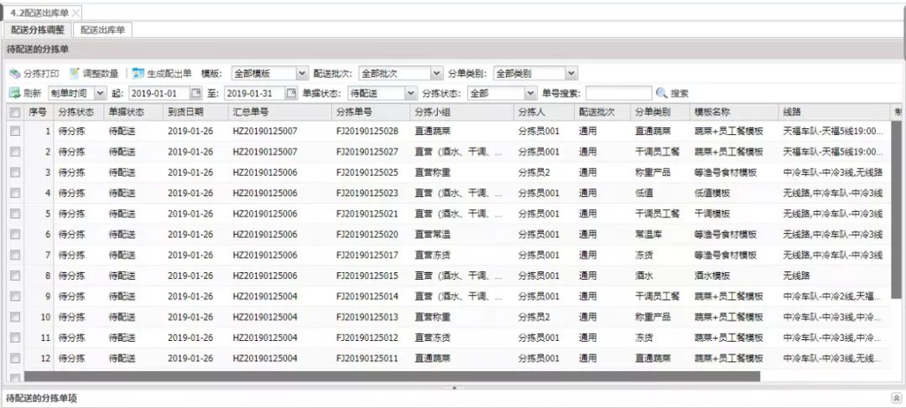The image size is (906, 408).
Task: Close the 4.2配送出库单 tab
Action: point(75,12)
